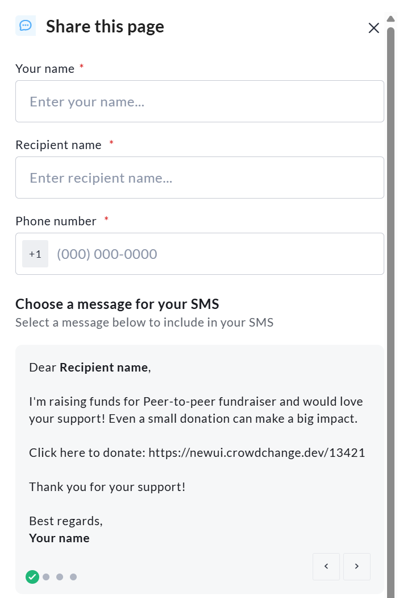Image resolution: width=399 pixels, height=598 pixels.
Task: Show the previous SMS message template
Action: point(326,566)
